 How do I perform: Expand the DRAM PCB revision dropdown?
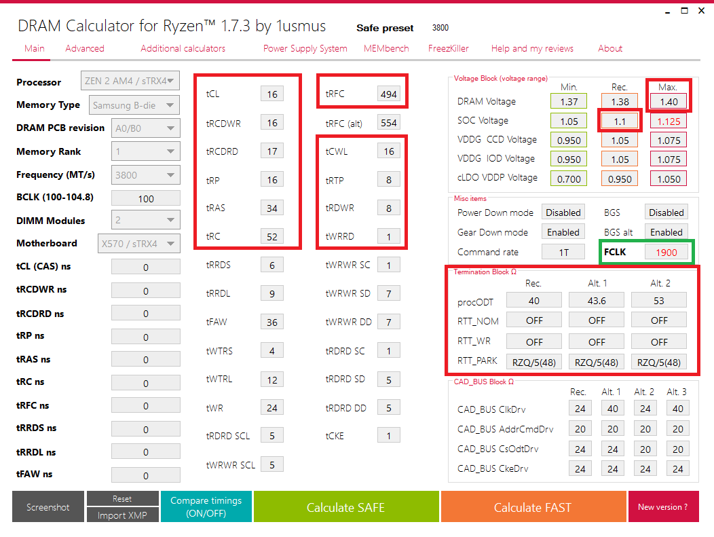145,128
